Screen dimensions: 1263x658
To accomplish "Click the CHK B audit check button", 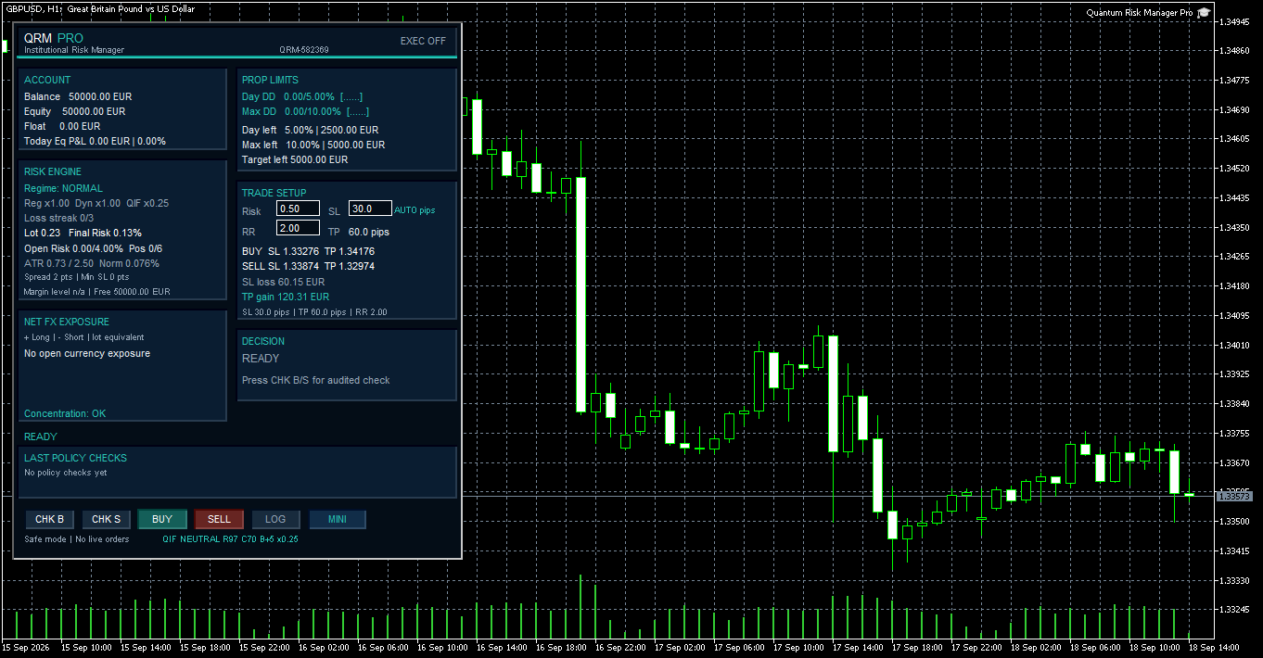I will pos(50,520).
